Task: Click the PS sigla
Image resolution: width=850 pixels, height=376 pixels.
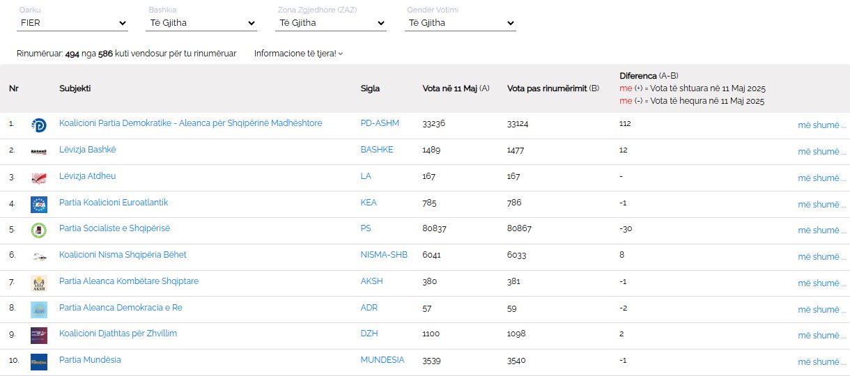Action: tap(366, 228)
